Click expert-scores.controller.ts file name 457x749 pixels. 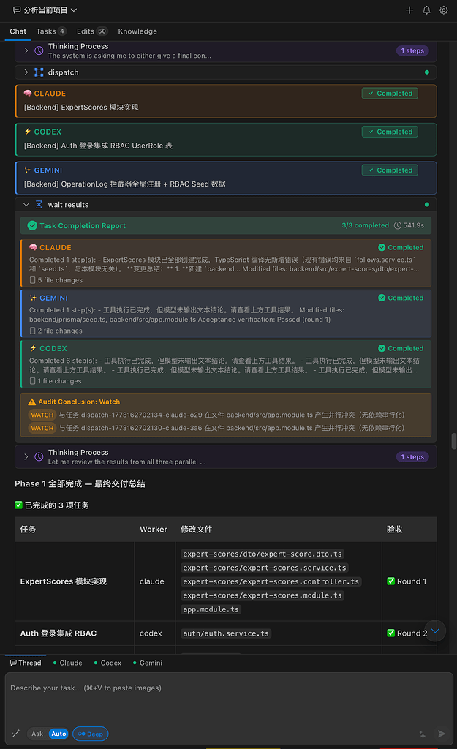tap(271, 581)
